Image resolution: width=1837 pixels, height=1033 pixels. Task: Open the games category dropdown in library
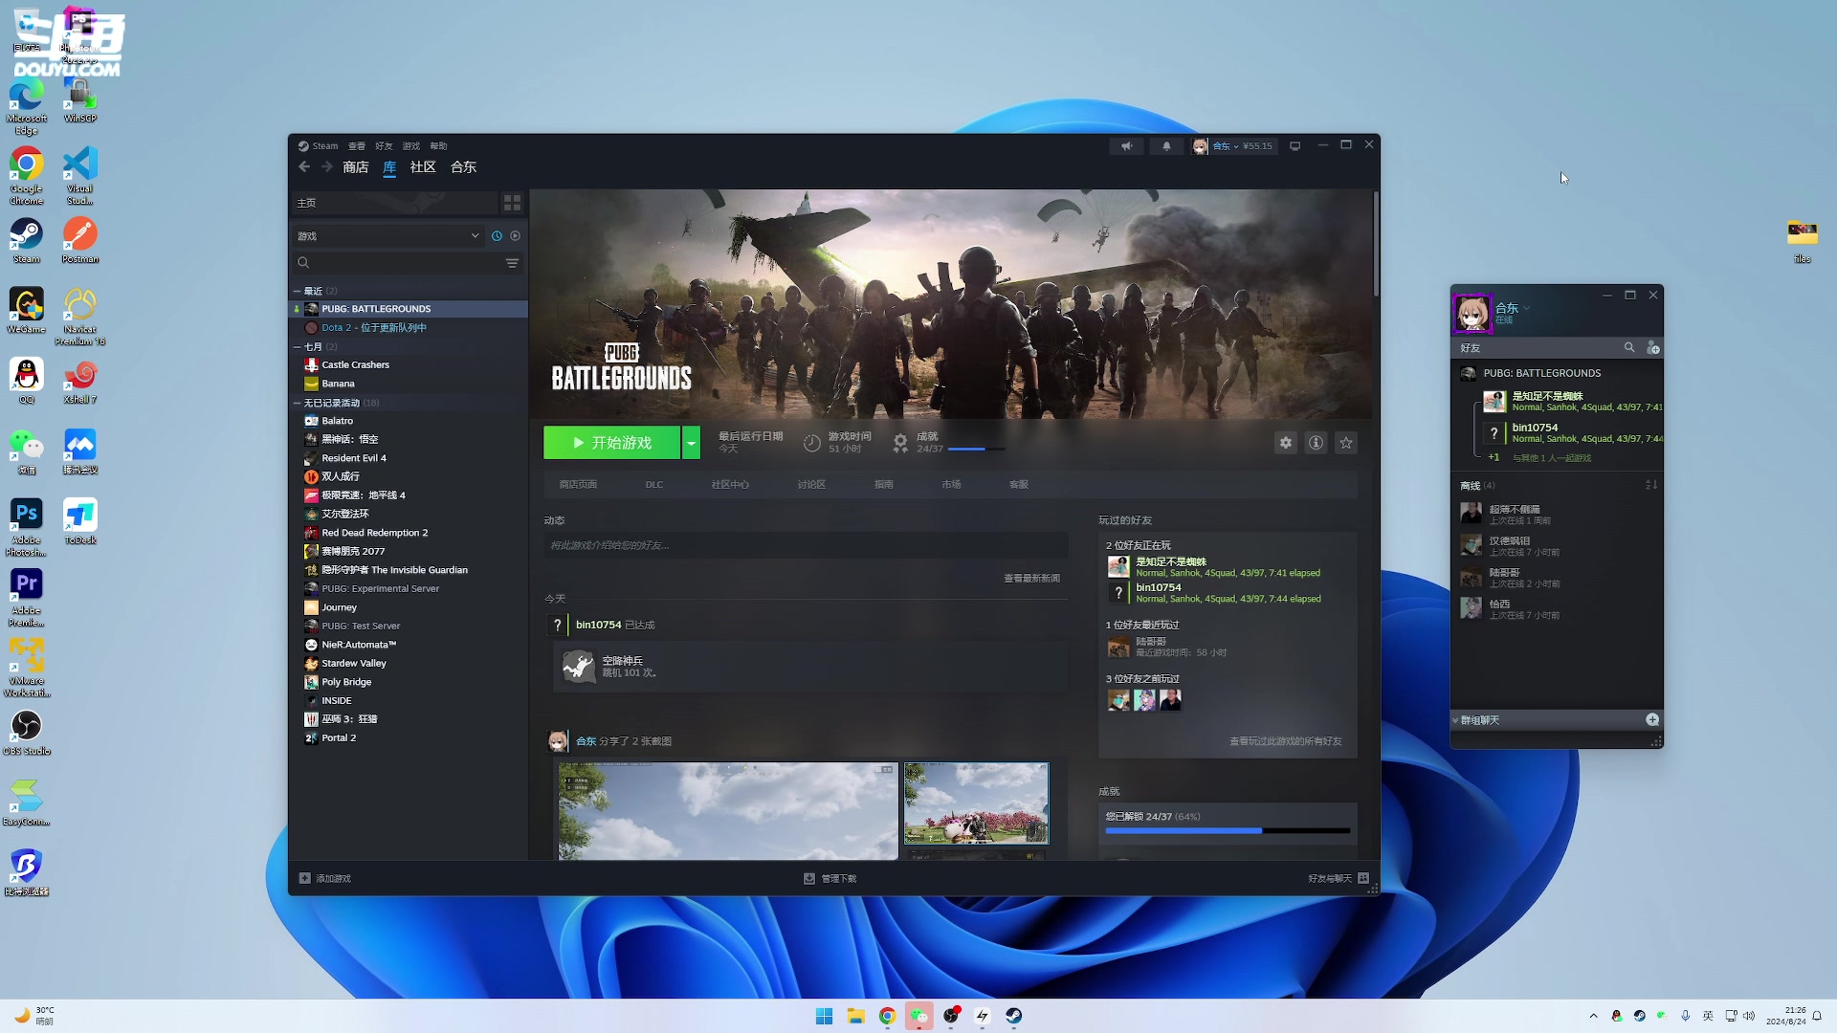(x=388, y=235)
